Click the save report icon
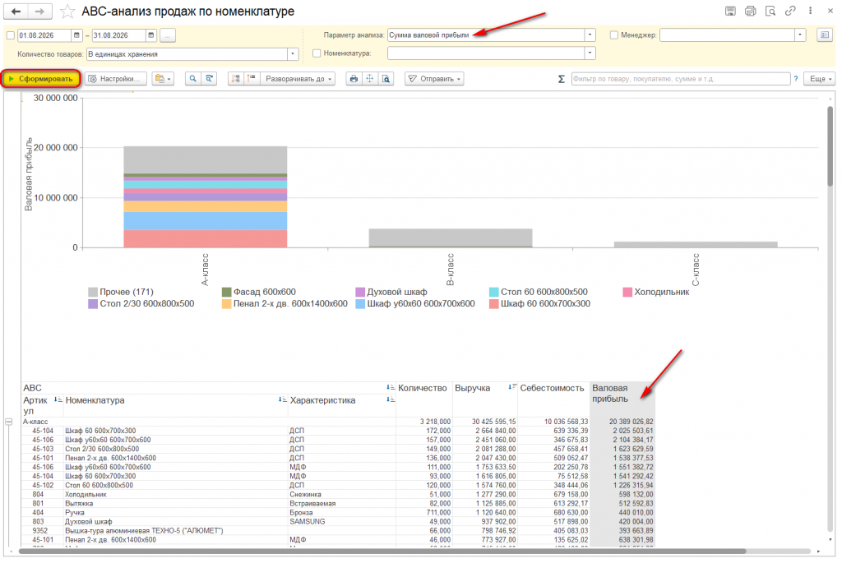The height and width of the screenshot is (563, 842). [x=730, y=11]
